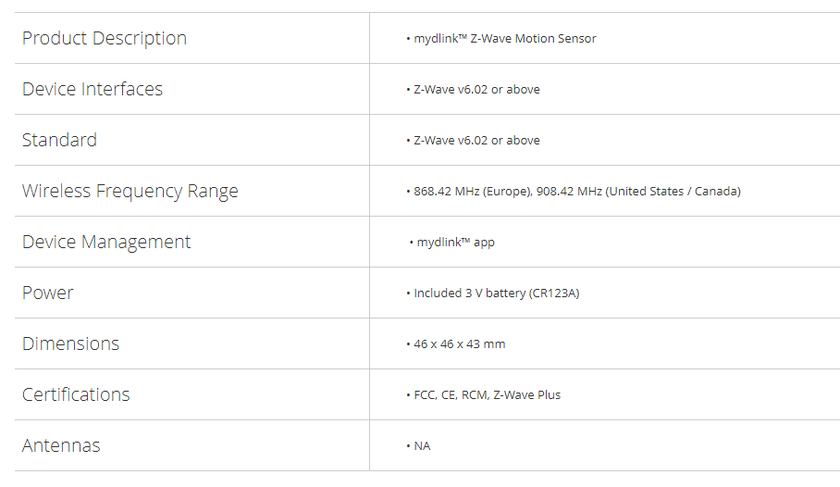
Task: Click the Dimensions row label
Action: coord(71,343)
